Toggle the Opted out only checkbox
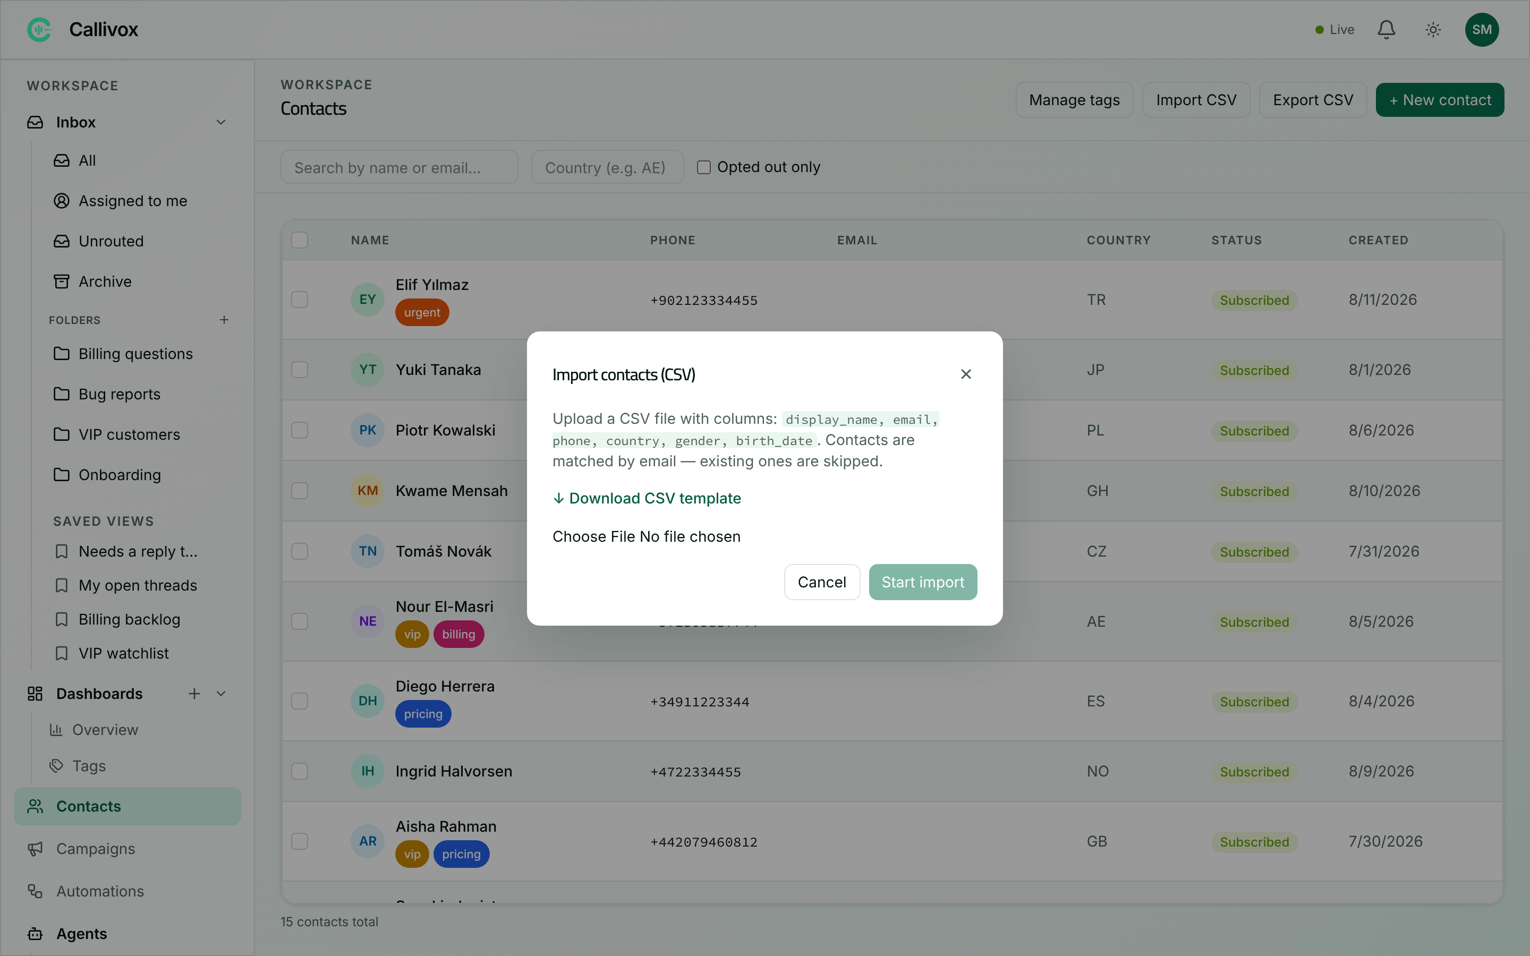 tap(703, 167)
